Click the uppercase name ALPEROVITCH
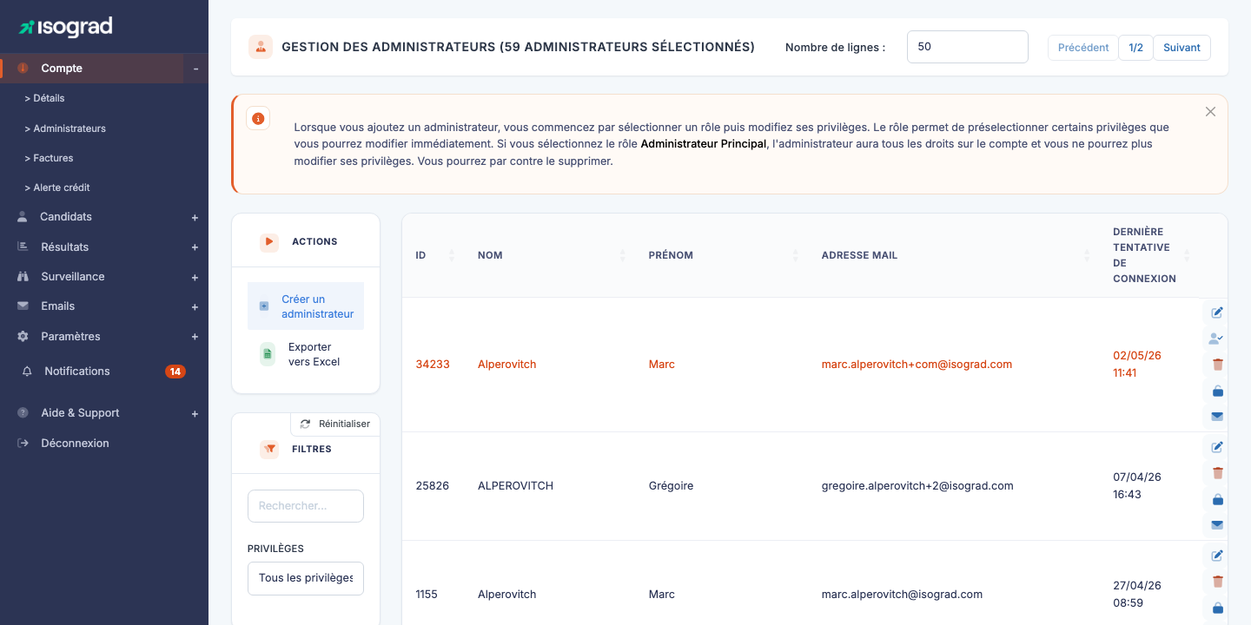This screenshot has height=625, width=1251. tap(515, 486)
